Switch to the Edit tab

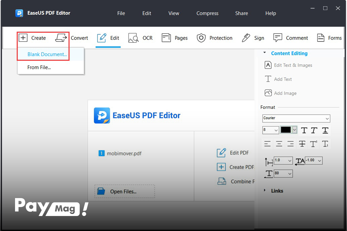(108, 38)
